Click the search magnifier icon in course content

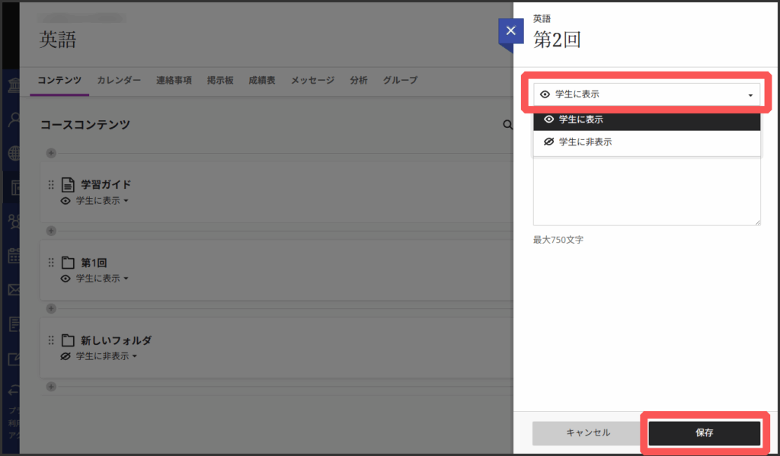pos(507,125)
